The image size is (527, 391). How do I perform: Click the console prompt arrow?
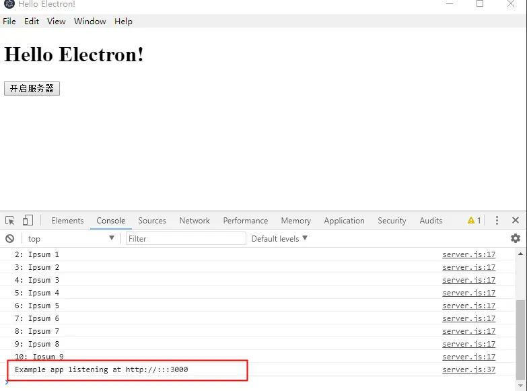point(7,382)
